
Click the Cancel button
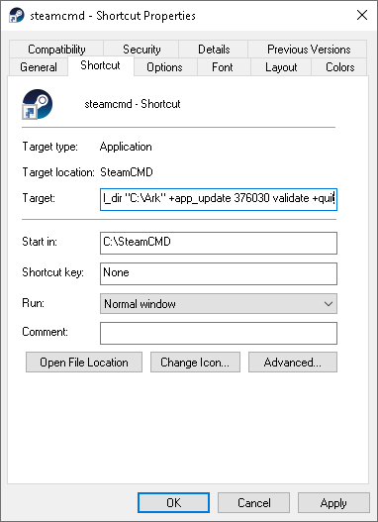(253, 503)
